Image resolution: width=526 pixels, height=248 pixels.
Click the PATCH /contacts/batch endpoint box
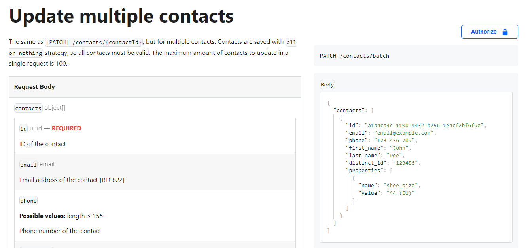415,56
